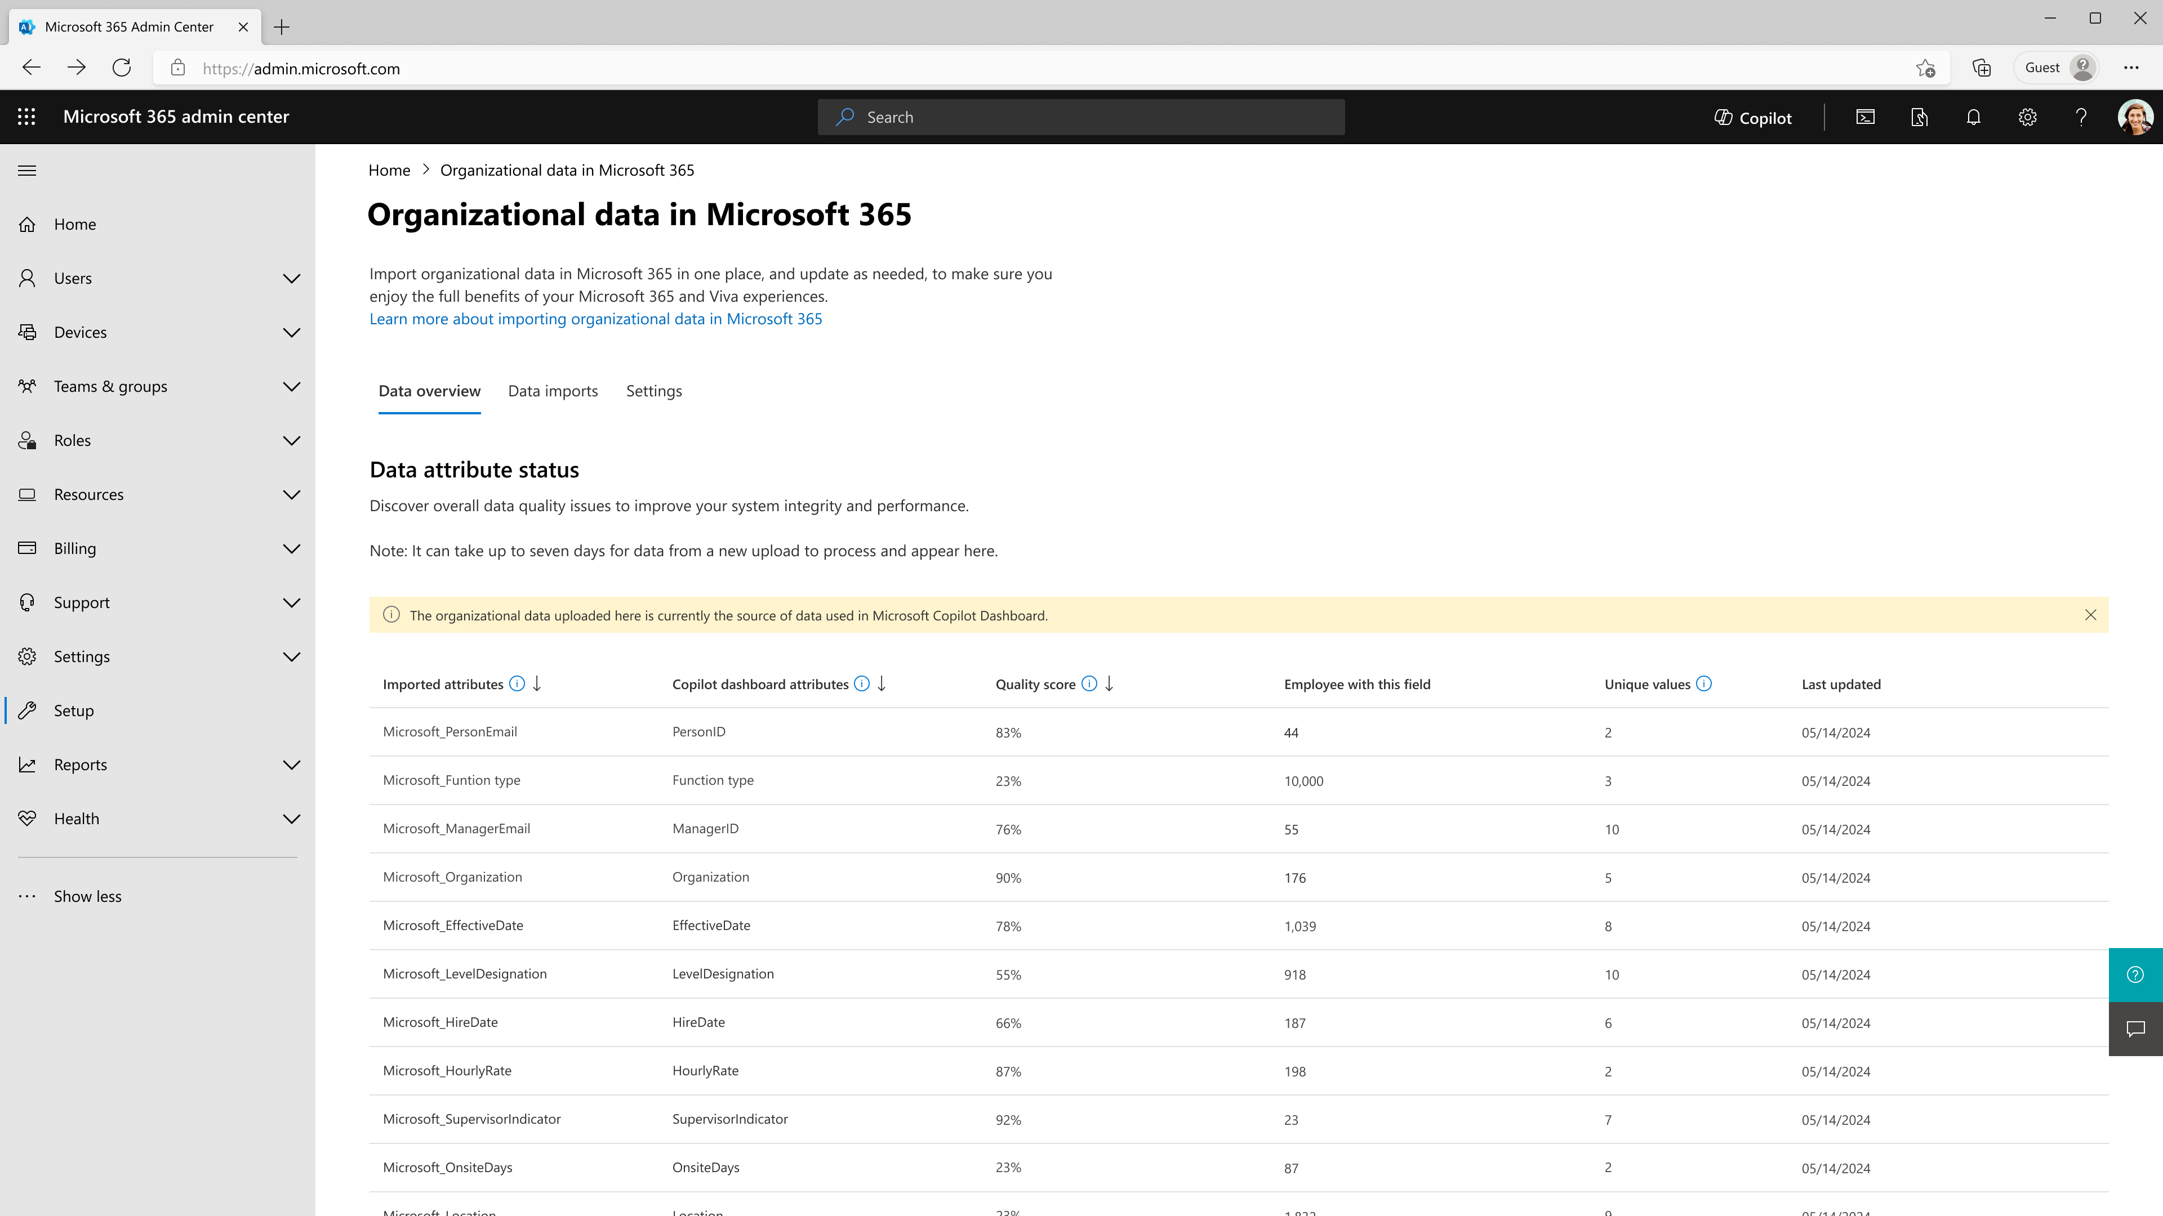Switch to the Data overview tab

pos(429,391)
